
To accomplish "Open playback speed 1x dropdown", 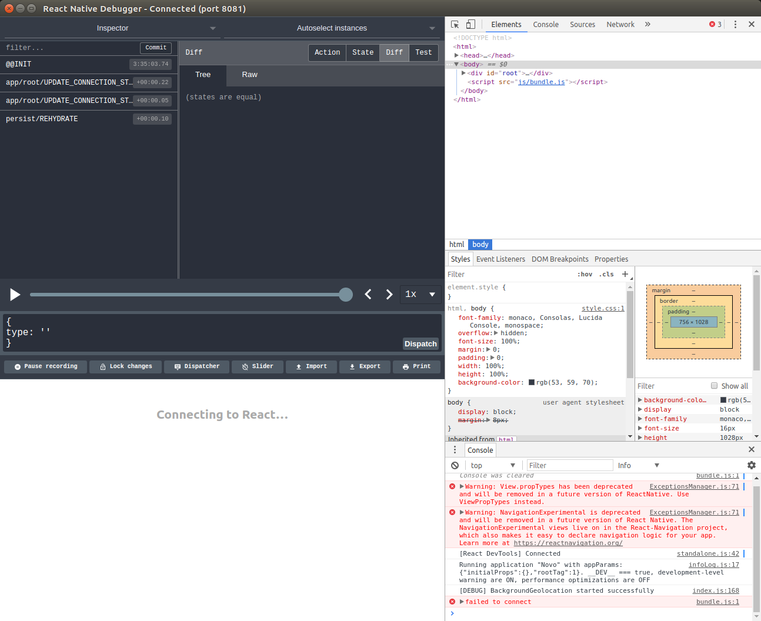I will (x=420, y=294).
